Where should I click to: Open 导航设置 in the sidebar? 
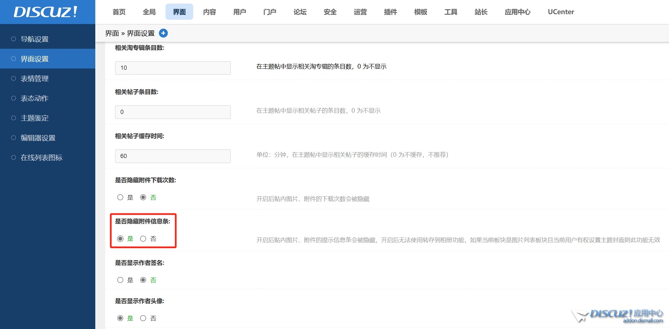click(35, 39)
